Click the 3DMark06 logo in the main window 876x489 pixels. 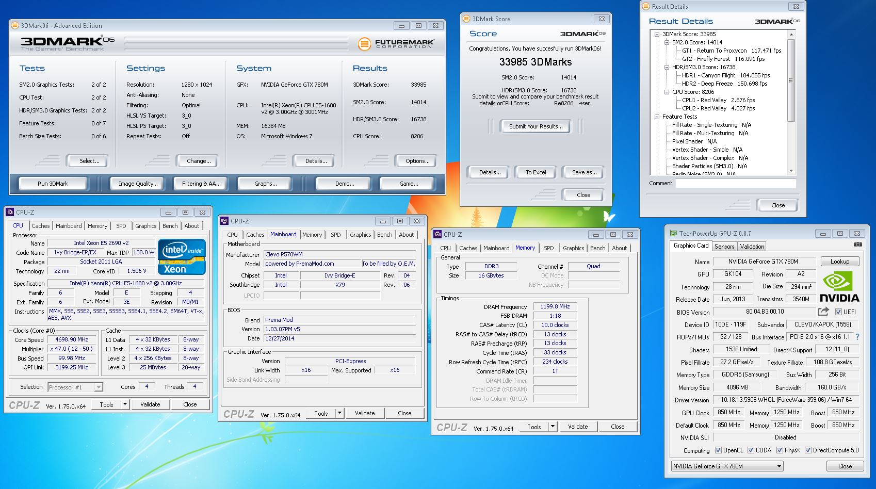coord(68,43)
